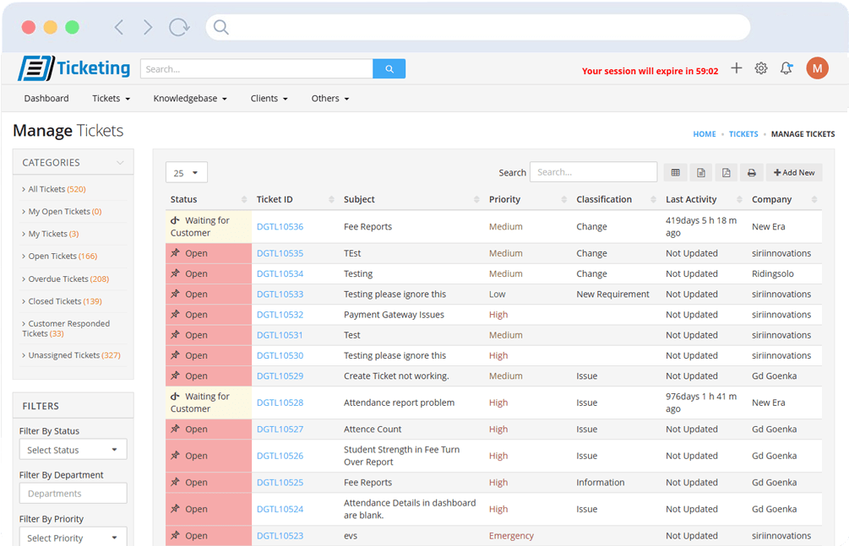Print the tickets list
Screen dimensions: 849x546
(x=751, y=172)
